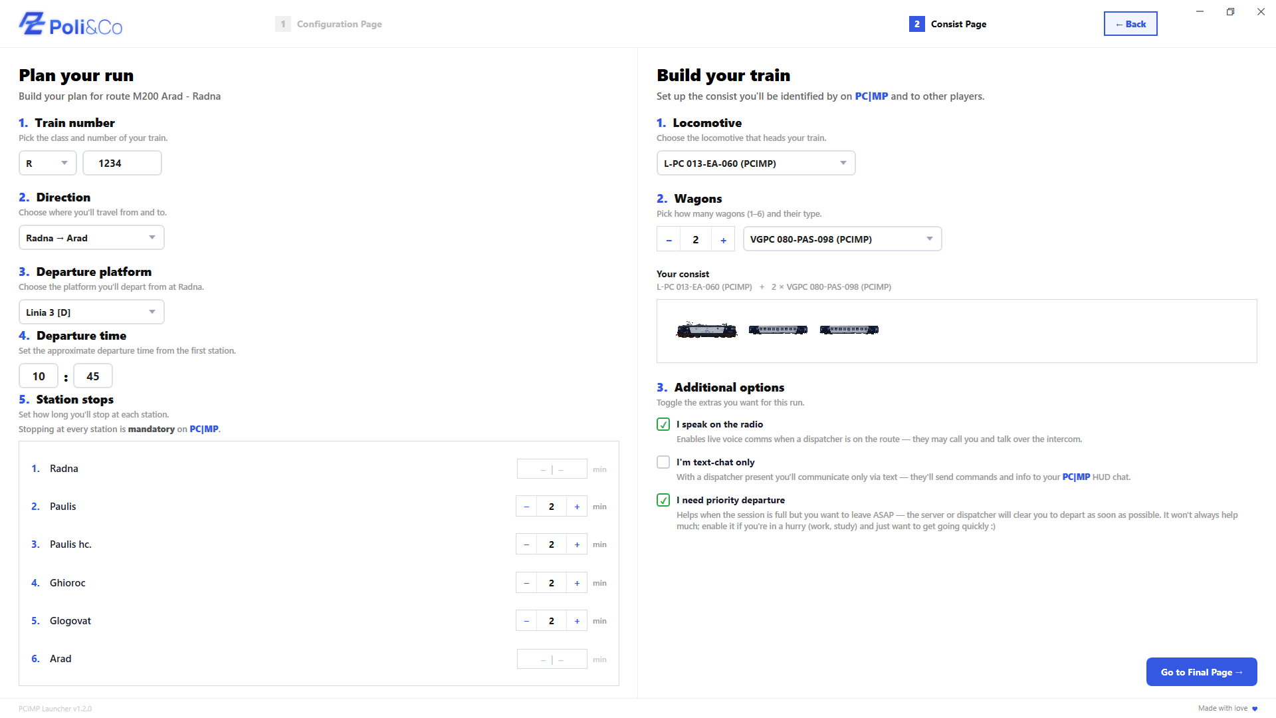Close the launcher window
1276x718 pixels.
(1261, 11)
